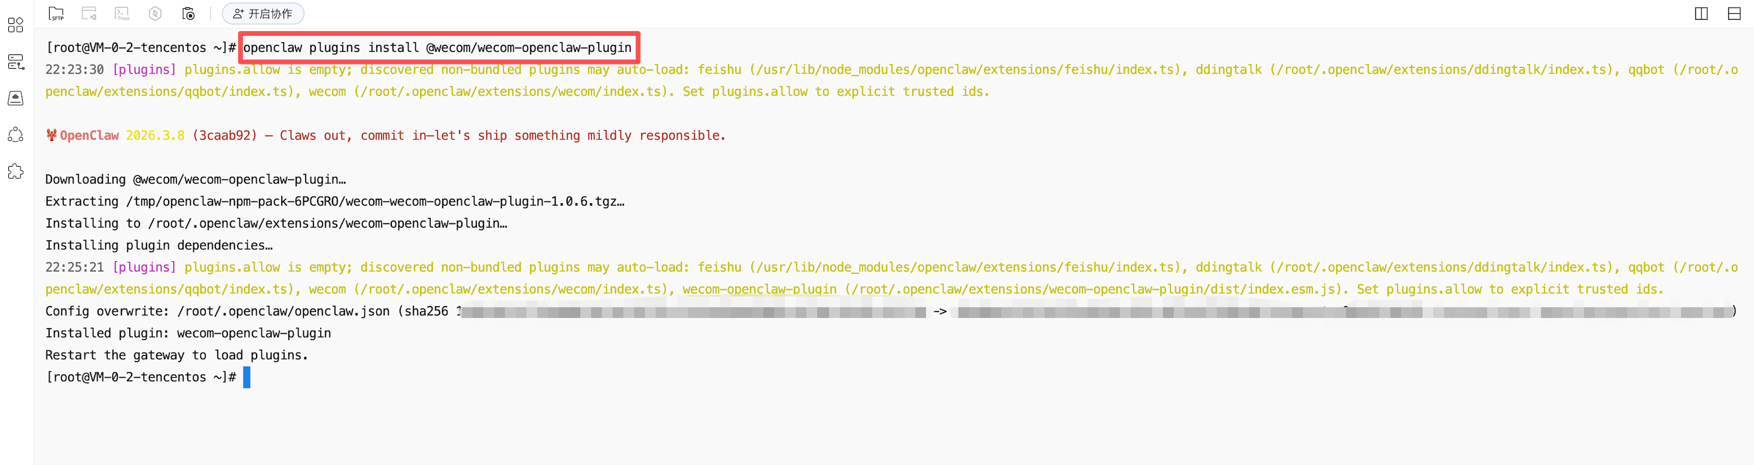Screen dimensions: 1754x465
Task: Split the terminal into stacked panes
Action: coord(1734,14)
